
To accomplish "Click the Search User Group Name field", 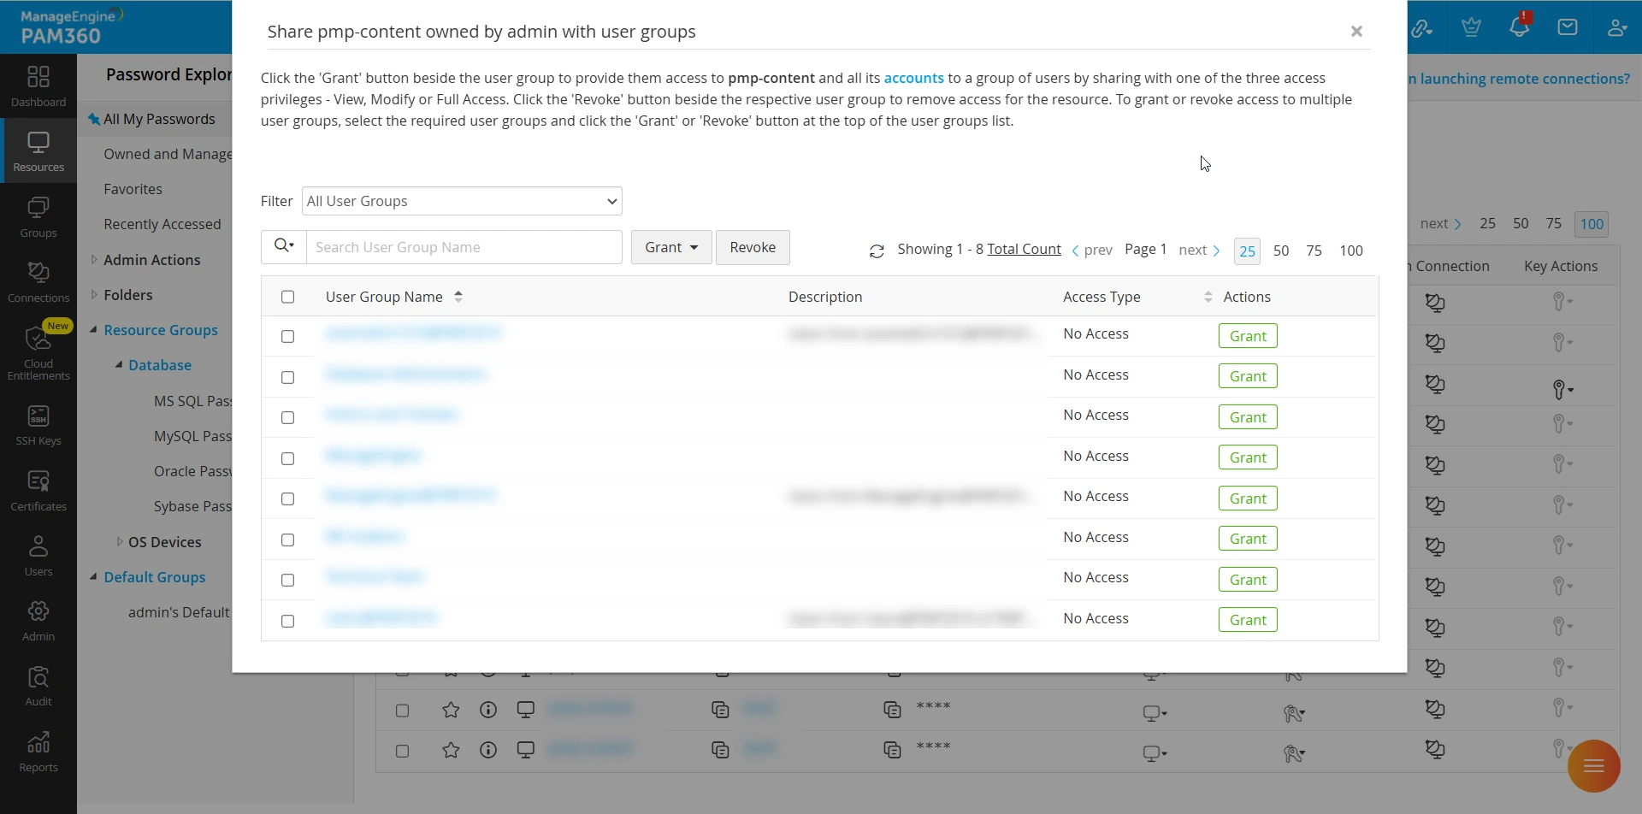I will pos(464,247).
